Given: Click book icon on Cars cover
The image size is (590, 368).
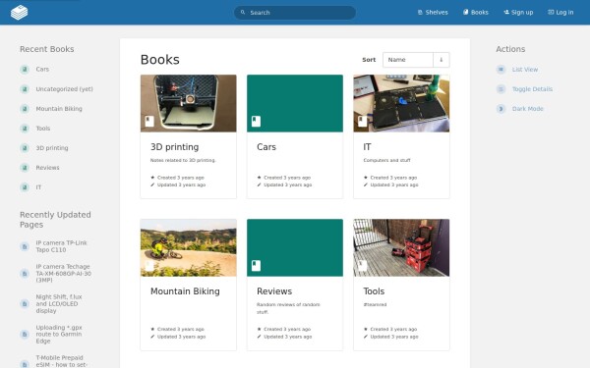Looking at the screenshot, I should 256,122.
